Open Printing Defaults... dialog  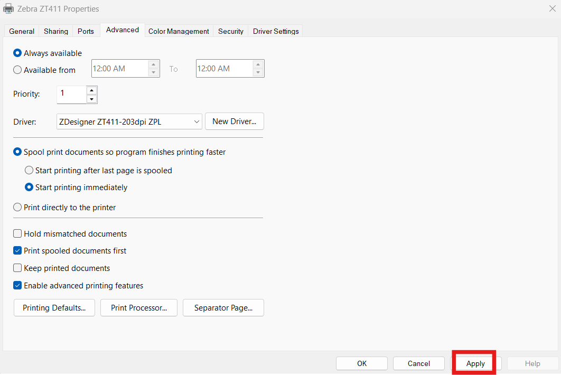54,308
